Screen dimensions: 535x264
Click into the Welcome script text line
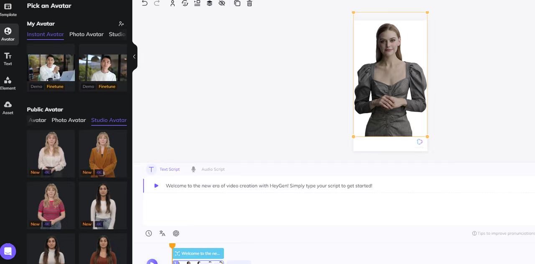click(269, 186)
